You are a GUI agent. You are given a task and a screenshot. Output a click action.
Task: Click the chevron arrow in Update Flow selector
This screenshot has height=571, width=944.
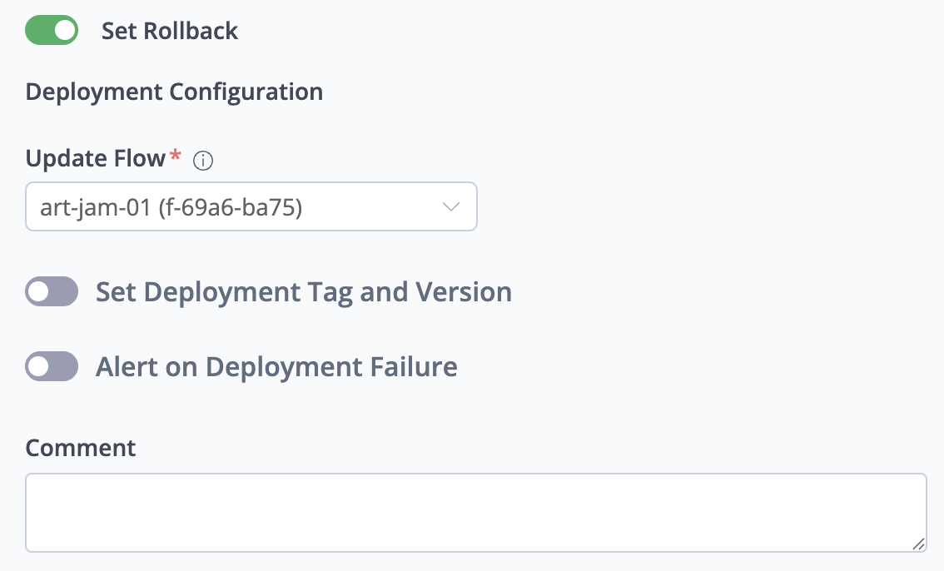[x=450, y=206]
